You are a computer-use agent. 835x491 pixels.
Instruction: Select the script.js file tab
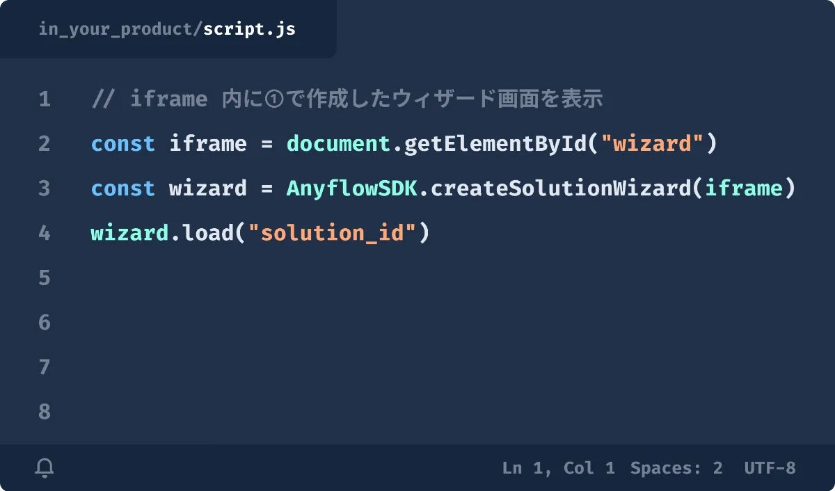pos(167,29)
